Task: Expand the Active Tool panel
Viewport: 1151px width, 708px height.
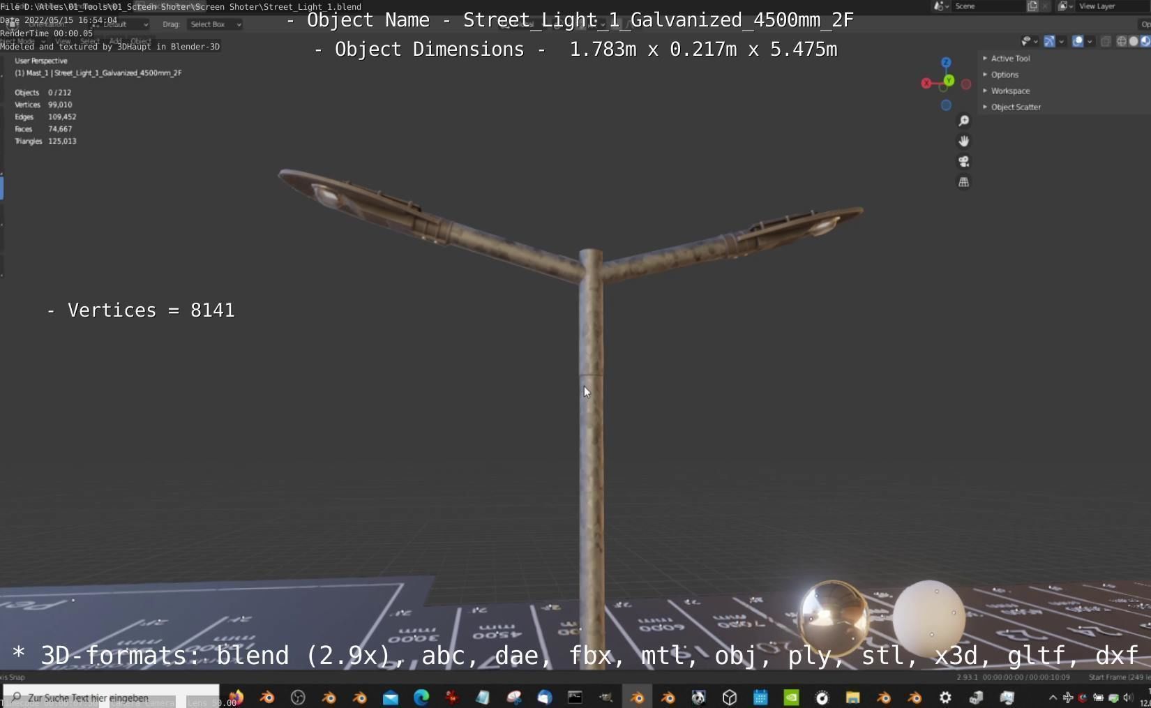Action: point(1009,59)
